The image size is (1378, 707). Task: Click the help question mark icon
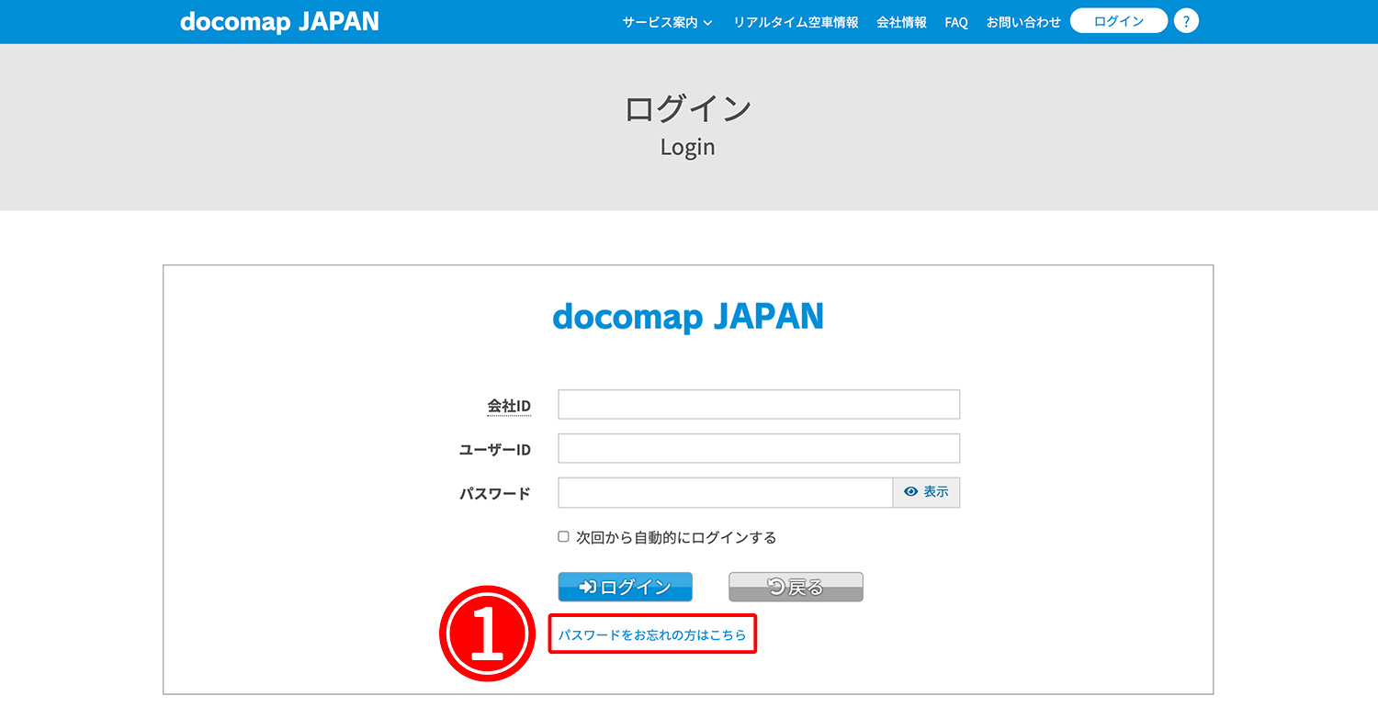1186,20
